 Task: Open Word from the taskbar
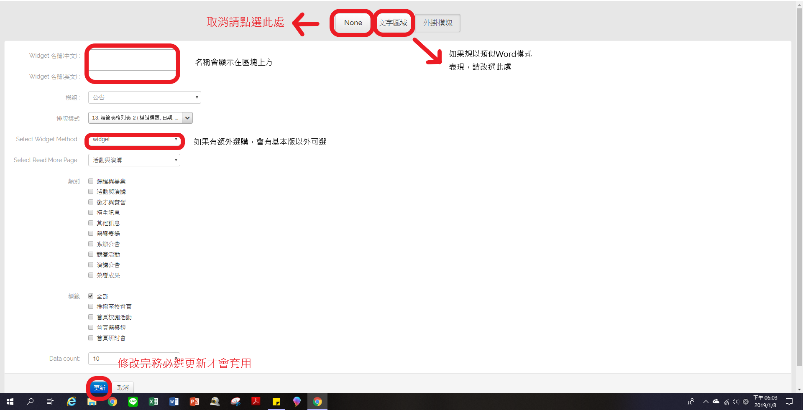174,402
